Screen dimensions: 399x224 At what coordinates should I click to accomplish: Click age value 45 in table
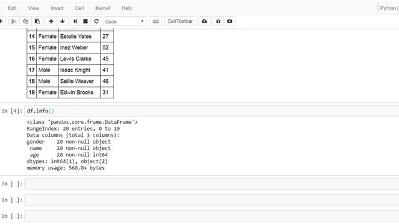pyautogui.click(x=107, y=58)
